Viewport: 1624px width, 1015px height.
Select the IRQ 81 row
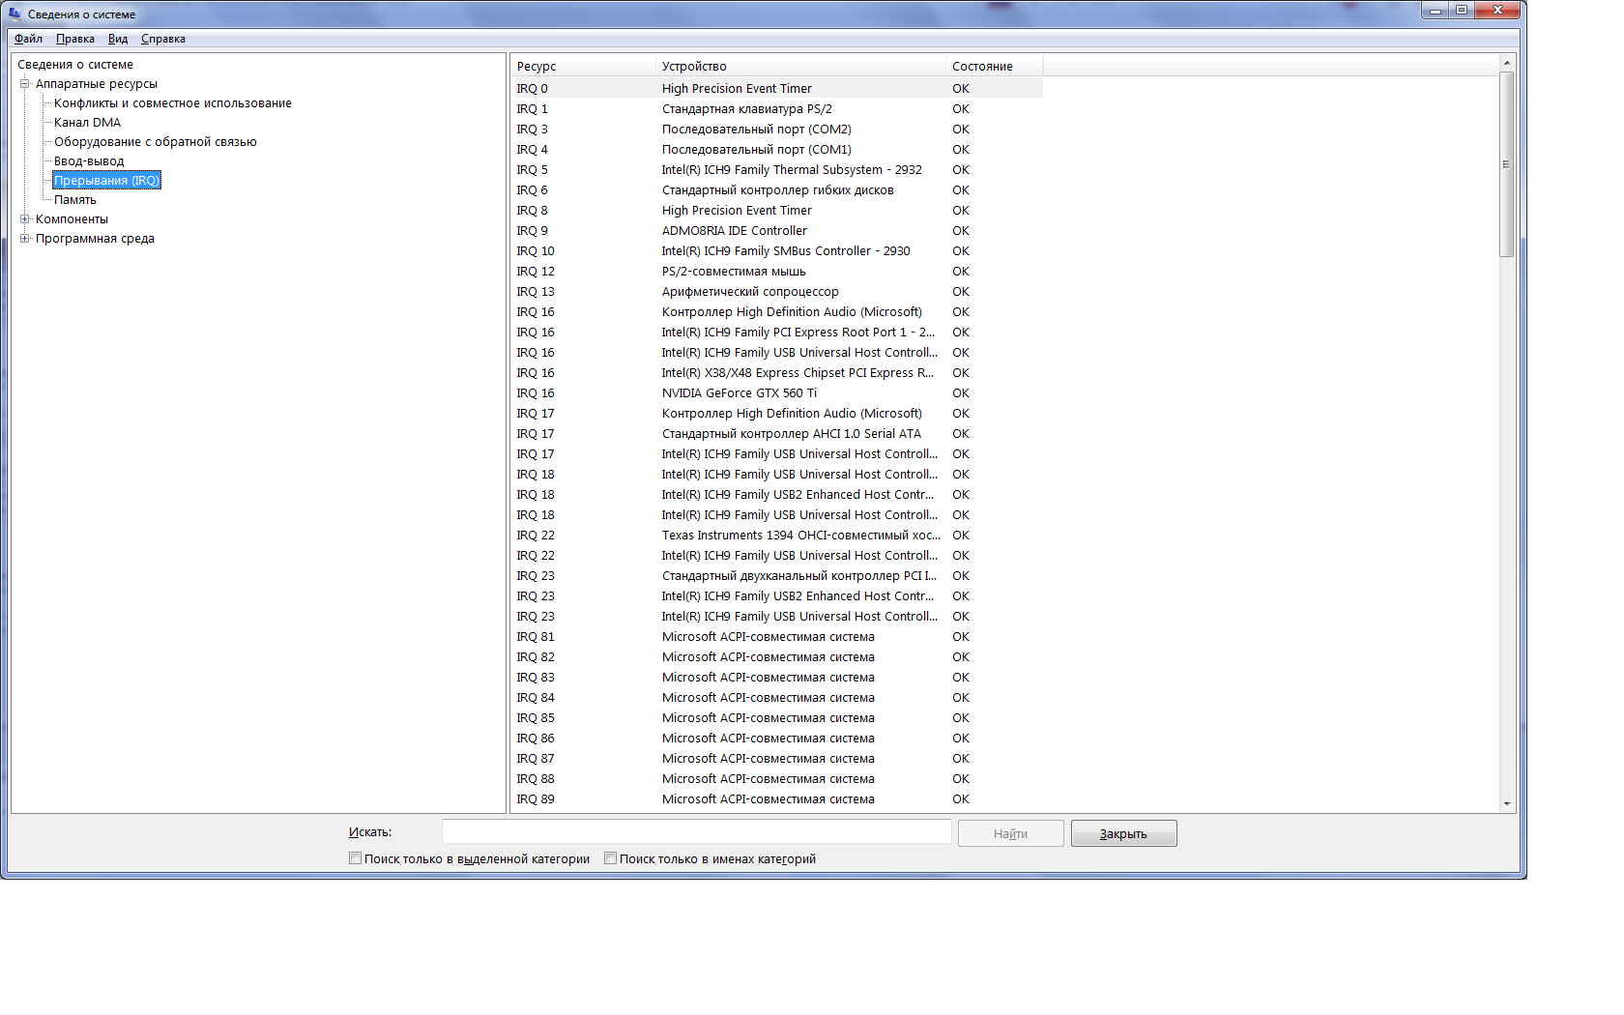coord(776,636)
